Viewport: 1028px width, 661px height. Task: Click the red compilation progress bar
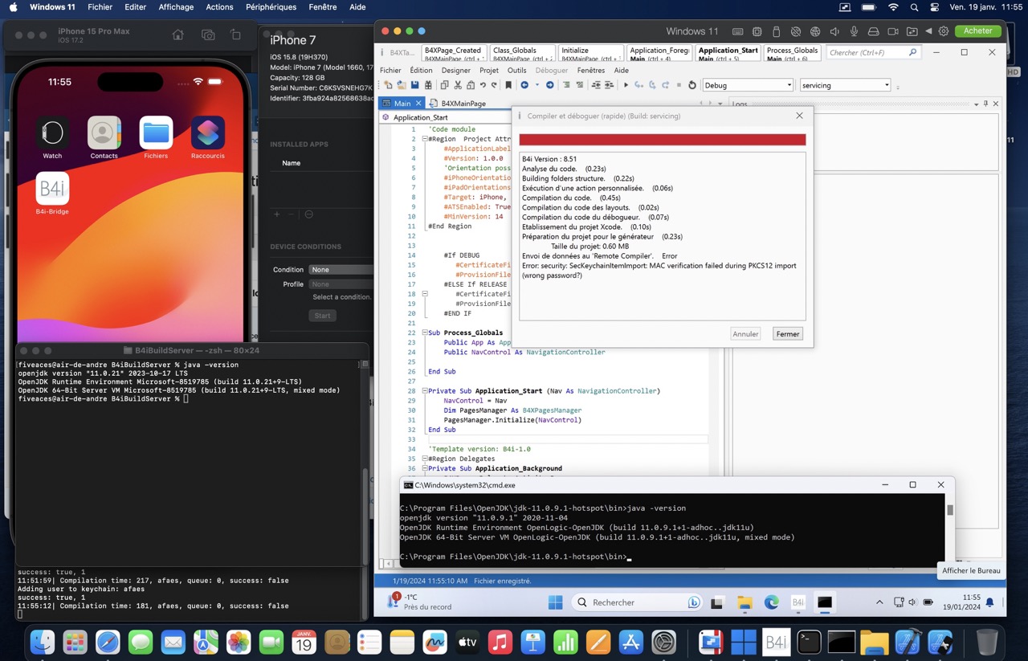pos(662,140)
